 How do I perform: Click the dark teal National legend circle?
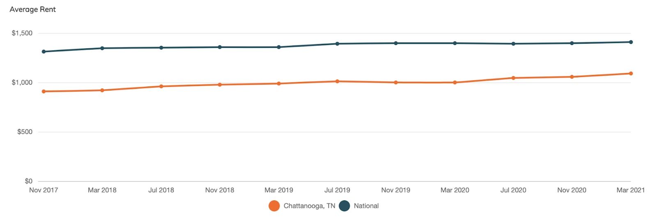344,206
